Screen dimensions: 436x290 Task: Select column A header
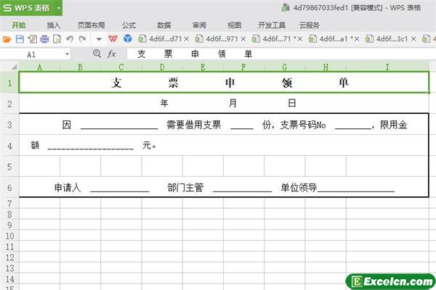click(39, 67)
